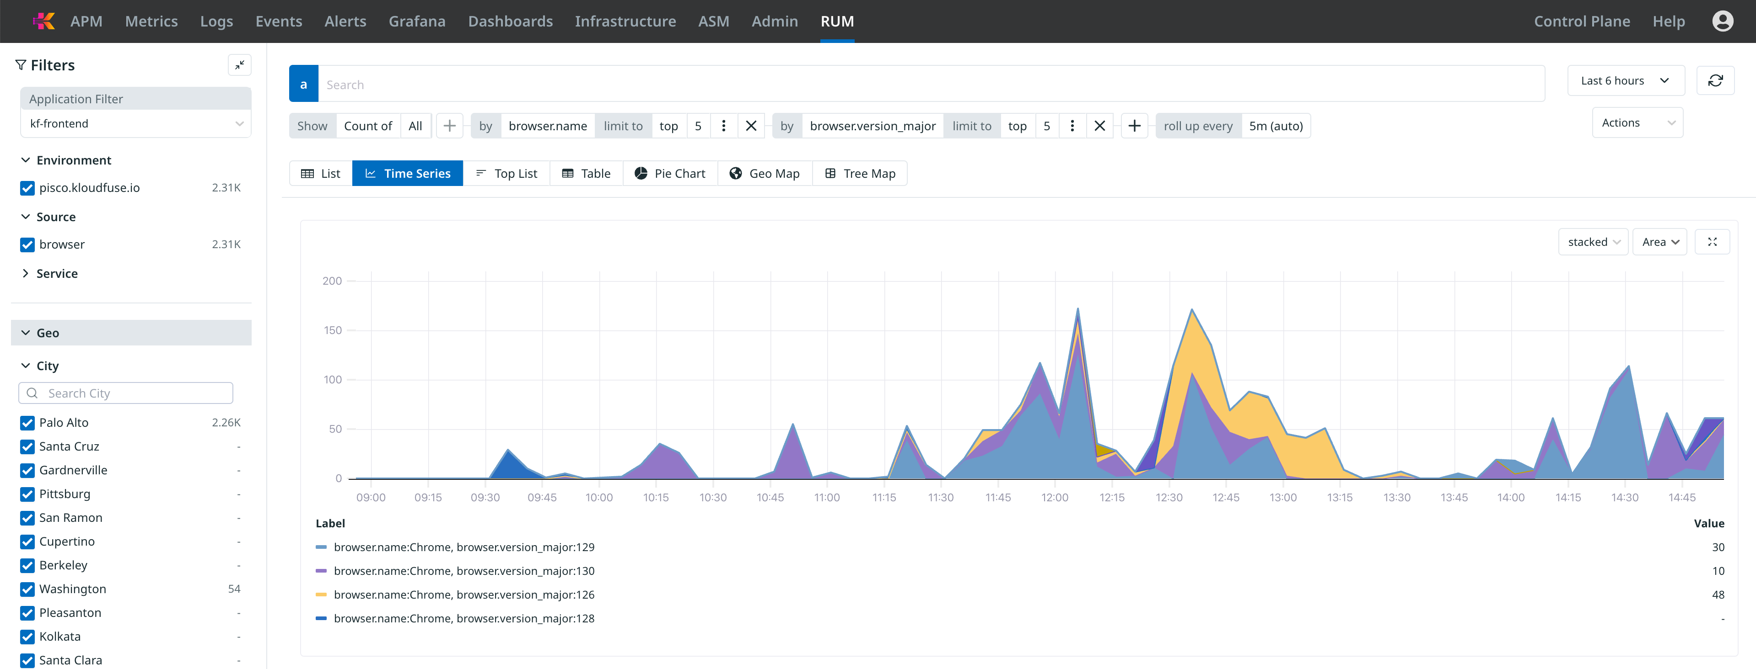
Task: Click inside the Search City field
Action: (126, 393)
